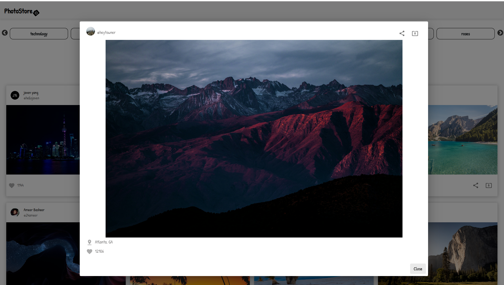
Task: Open the @heytowner profile link
Action: click(106, 33)
